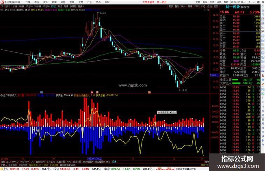Expand 更多 indicators in bottom tab bar
Image resolution: width=265 pixels, height=171 pixels.
108,162
